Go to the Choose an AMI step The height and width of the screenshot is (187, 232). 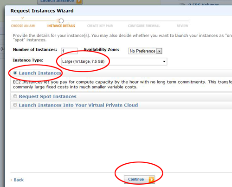[x=23, y=26]
